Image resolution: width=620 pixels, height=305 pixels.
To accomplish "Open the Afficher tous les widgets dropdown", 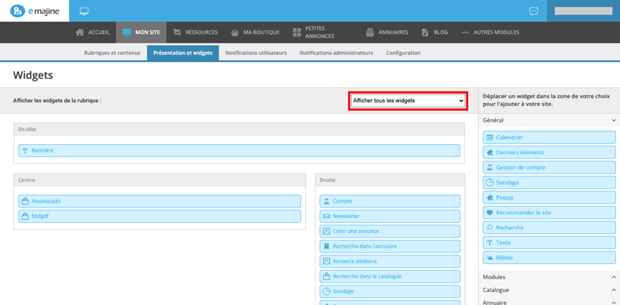I will 408,101.
